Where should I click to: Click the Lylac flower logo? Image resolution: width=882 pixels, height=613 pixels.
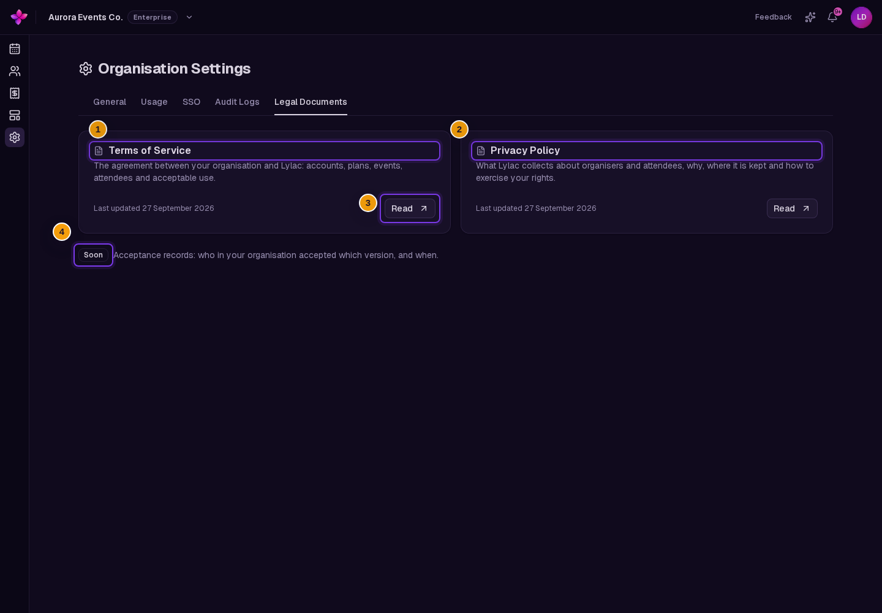click(19, 17)
